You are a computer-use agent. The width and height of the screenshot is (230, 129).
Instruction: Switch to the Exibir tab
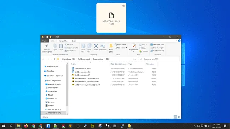pyautogui.click(x=74, y=41)
